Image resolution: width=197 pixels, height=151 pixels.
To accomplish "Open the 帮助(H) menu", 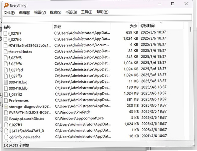I will 102,12.
